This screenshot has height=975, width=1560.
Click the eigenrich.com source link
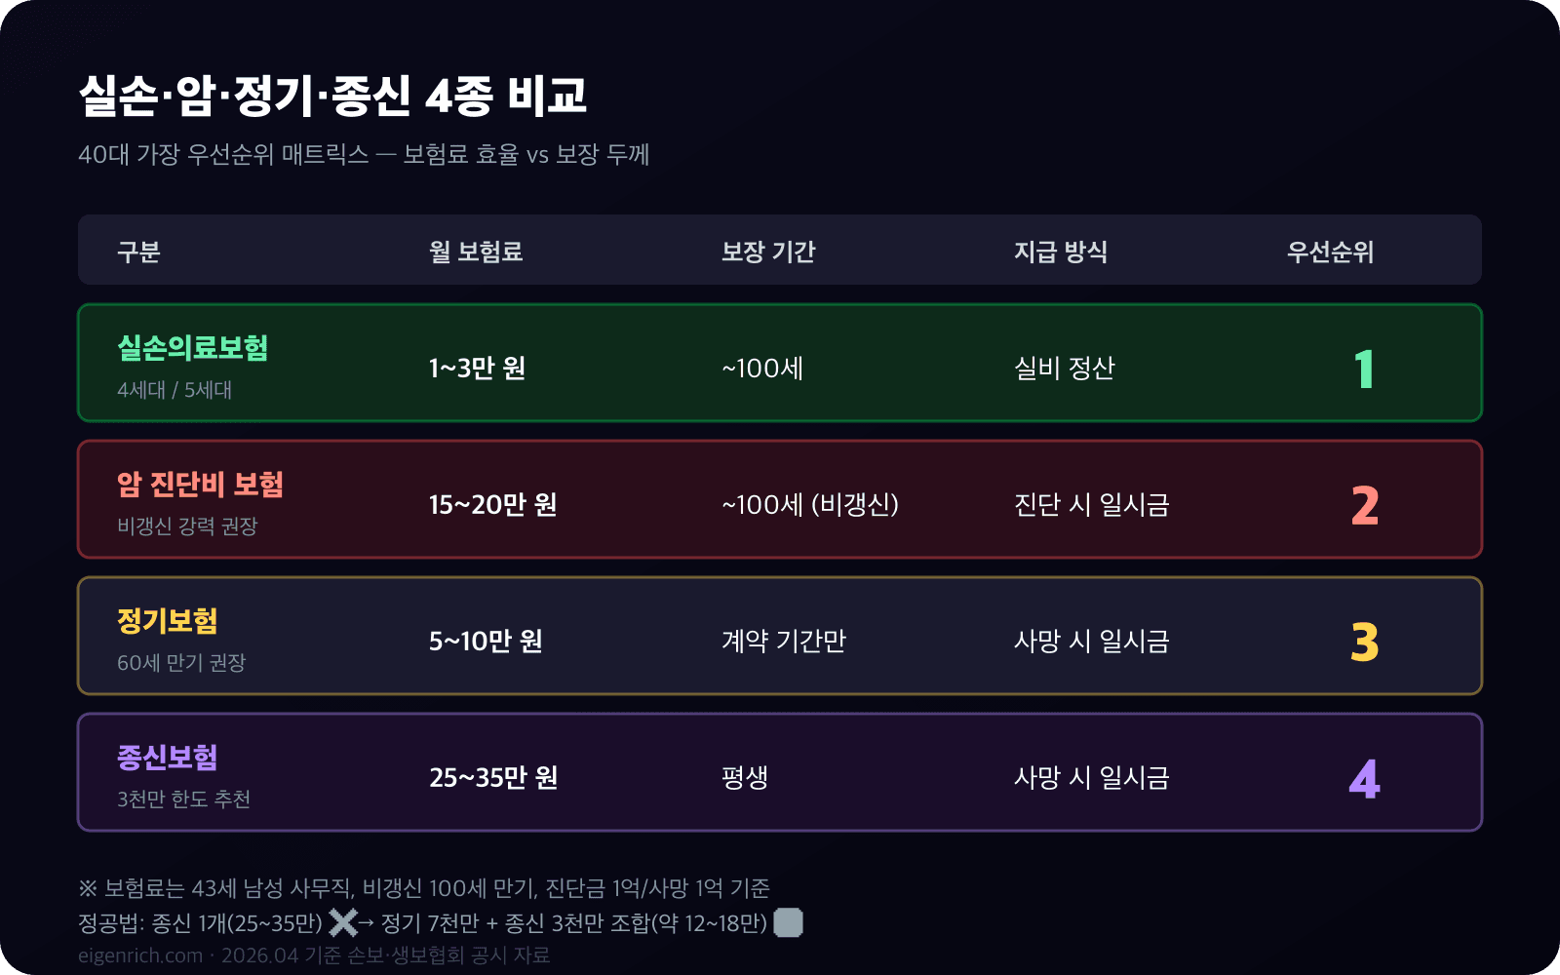(140, 955)
